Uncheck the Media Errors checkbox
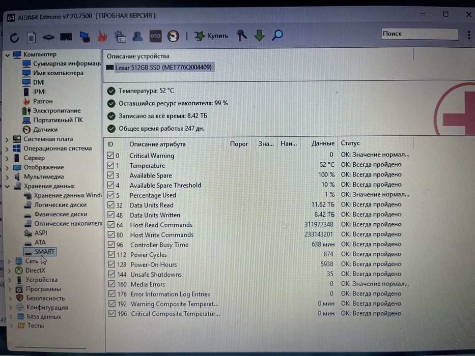 click(112, 284)
